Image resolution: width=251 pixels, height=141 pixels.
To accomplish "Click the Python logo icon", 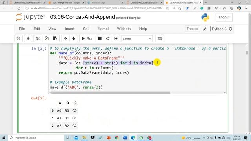I will click(x=205, y=17).
